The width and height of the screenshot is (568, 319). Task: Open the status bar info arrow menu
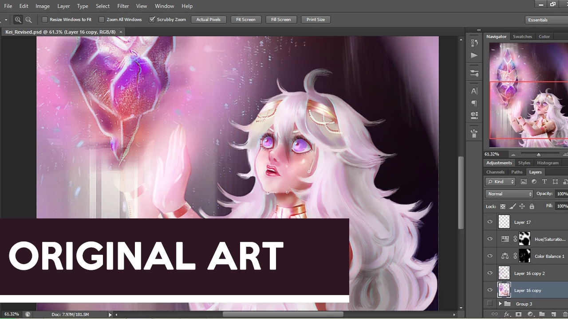[x=110, y=314]
